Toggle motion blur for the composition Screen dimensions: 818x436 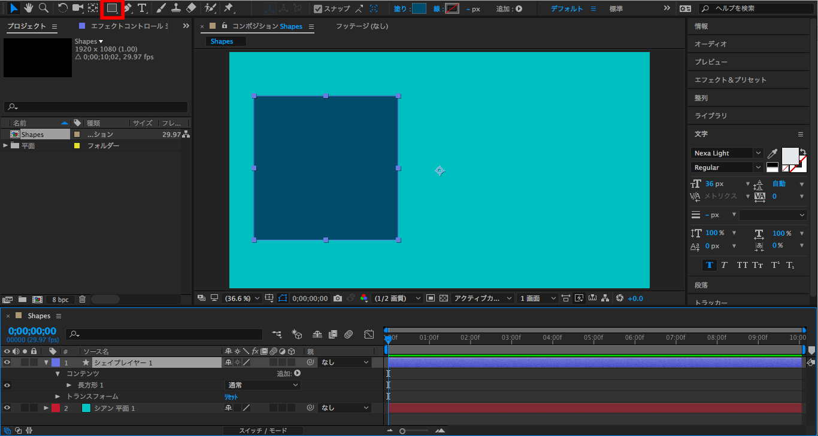pos(348,334)
